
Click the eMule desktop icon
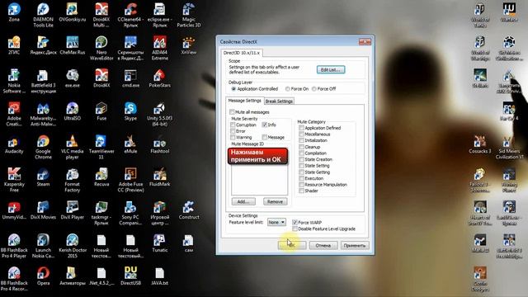pos(130,144)
